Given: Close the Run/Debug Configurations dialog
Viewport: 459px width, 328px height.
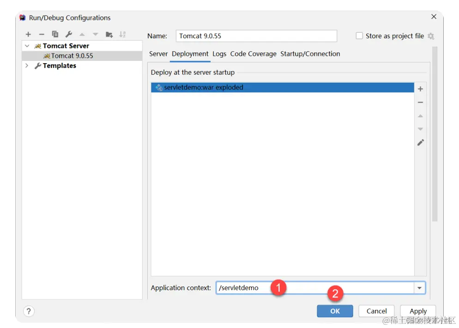Looking at the screenshot, I should click(x=434, y=17).
